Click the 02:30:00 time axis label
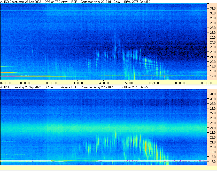The width and height of the screenshot is (217, 171). click(x=5, y=83)
